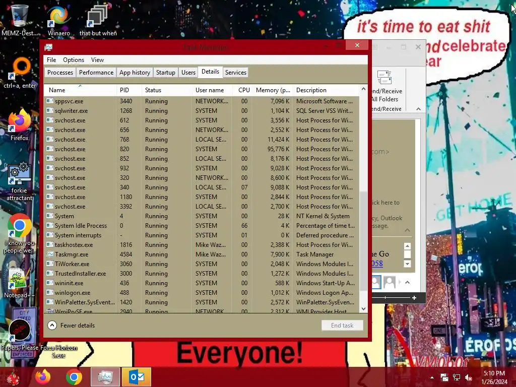Click the Taskmgr.exe process icon
The width and height of the screenshot is (516, 387).
(x=50, y=254)
